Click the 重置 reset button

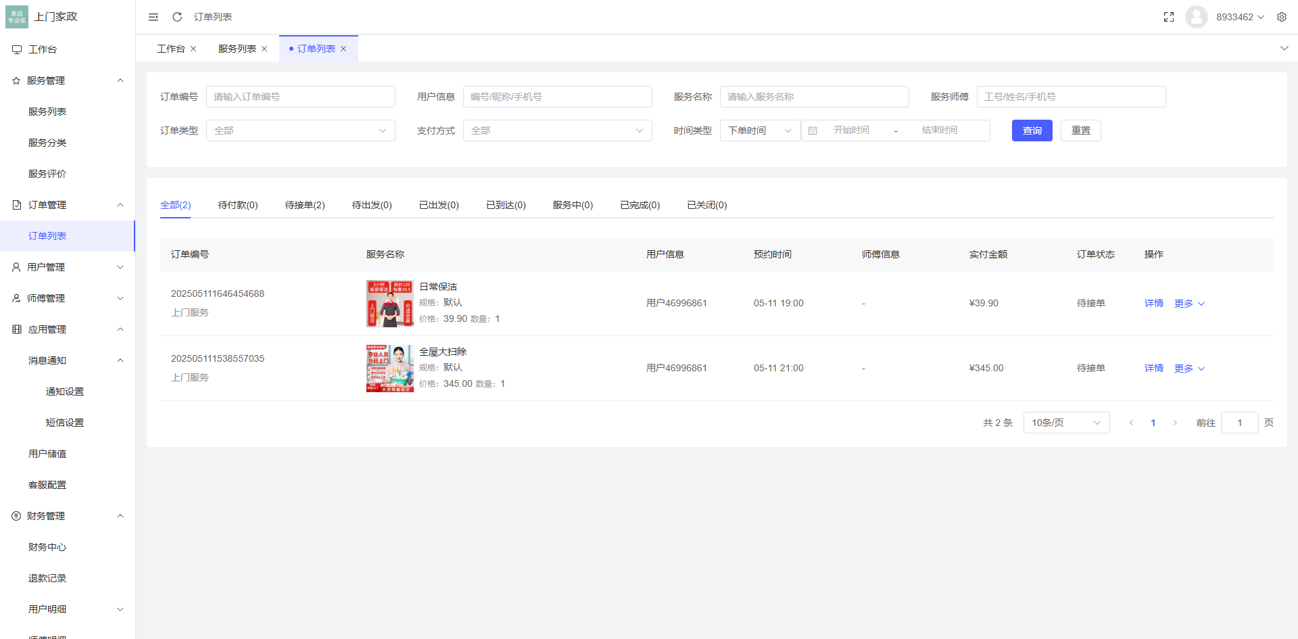click(x=1080, y=130)
